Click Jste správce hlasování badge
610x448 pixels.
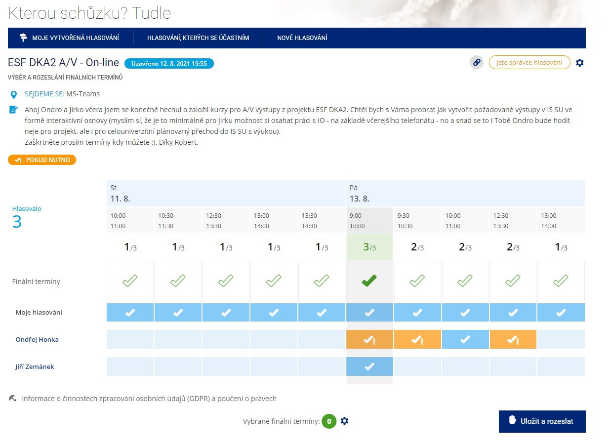[529, 63]
